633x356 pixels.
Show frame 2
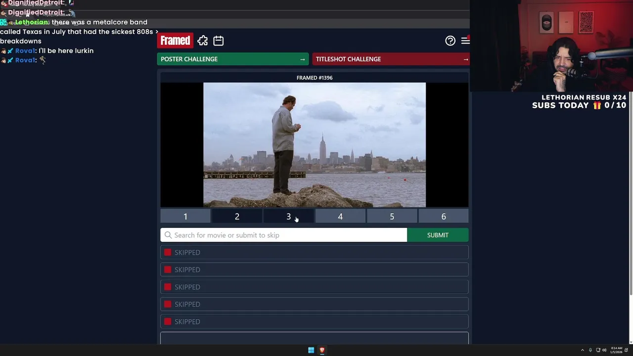pyautogui.click(x=237, y=216)
